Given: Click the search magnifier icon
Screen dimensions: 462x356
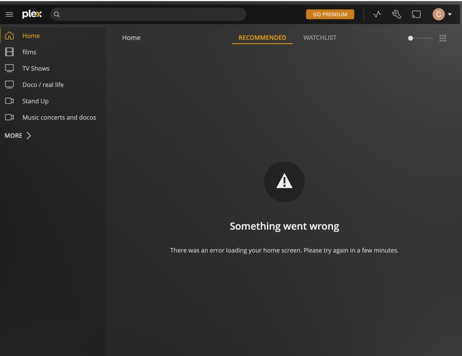Looking at the screenshot, I should tap(57, 14).
